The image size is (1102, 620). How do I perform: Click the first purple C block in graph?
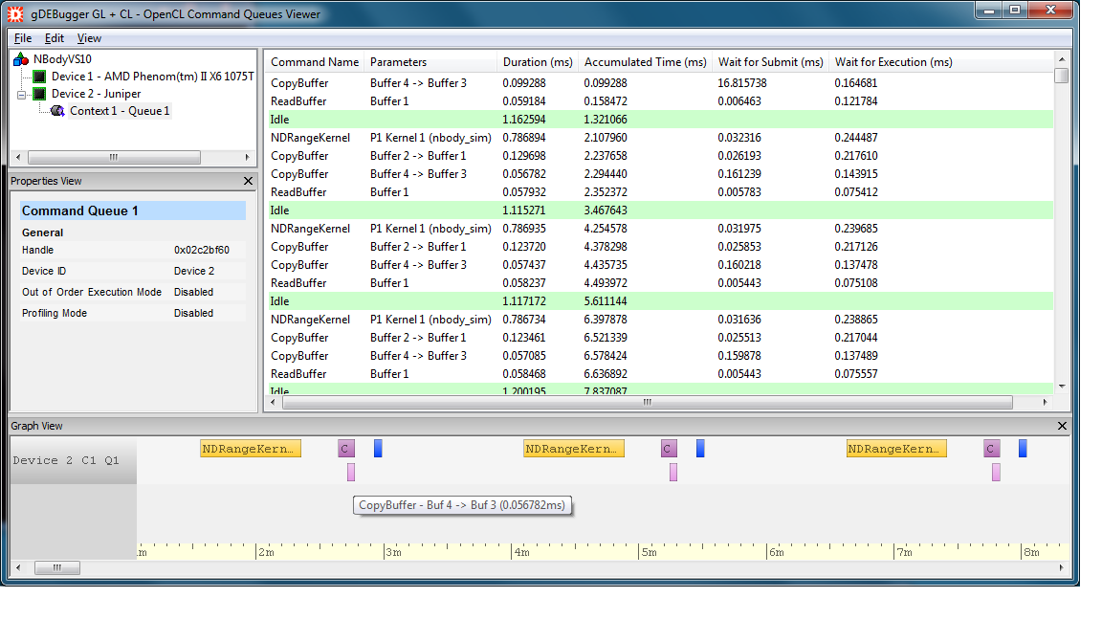[x=346, y=449]
